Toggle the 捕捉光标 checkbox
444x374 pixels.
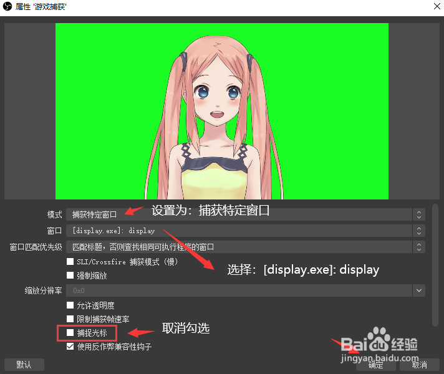coord(70,333)
